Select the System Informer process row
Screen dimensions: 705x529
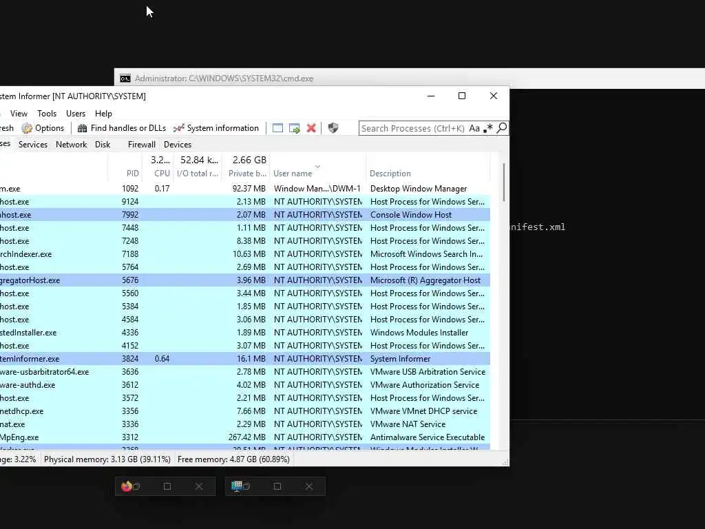point(245,358)
